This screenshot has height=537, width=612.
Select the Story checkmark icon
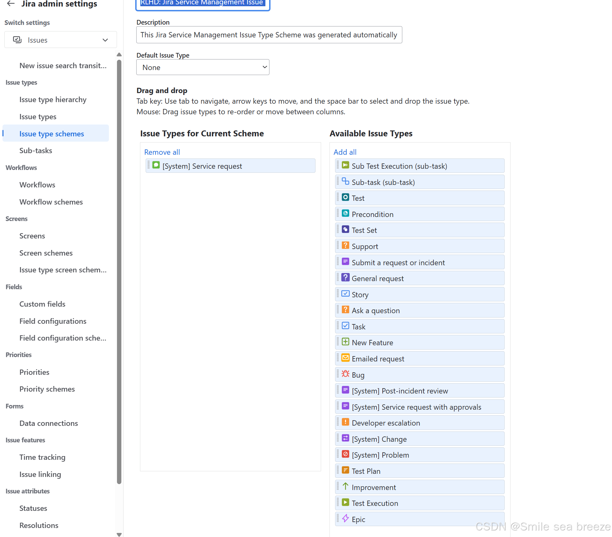[x=345, y=294]
